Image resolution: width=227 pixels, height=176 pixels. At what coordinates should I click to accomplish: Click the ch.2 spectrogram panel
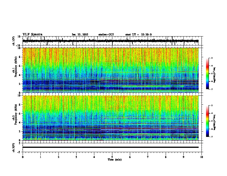111,118
